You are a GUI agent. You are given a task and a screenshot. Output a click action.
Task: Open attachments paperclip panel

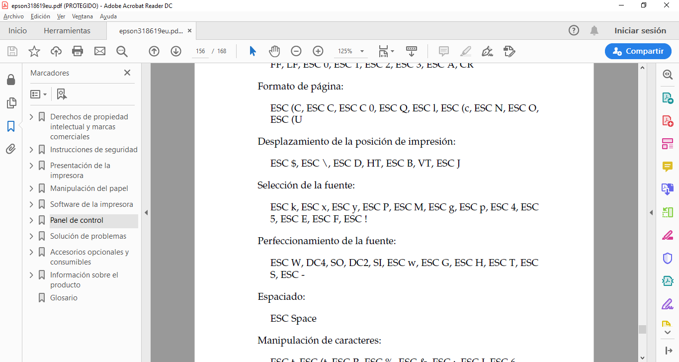tap(11, 149)
